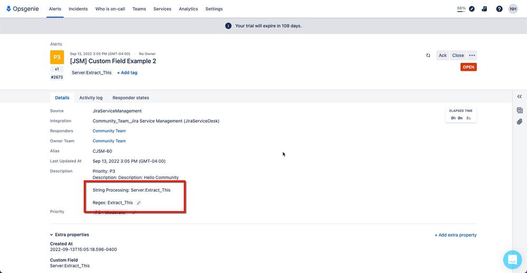Acknowledge the alert with Ack button
The width and height of the screenshot is (527, 273).
pos(443,55)
